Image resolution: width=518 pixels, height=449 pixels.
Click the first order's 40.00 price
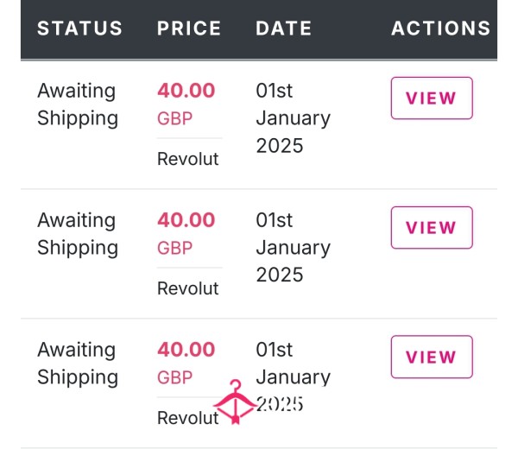pyautogui.click(x=186, y=91)
